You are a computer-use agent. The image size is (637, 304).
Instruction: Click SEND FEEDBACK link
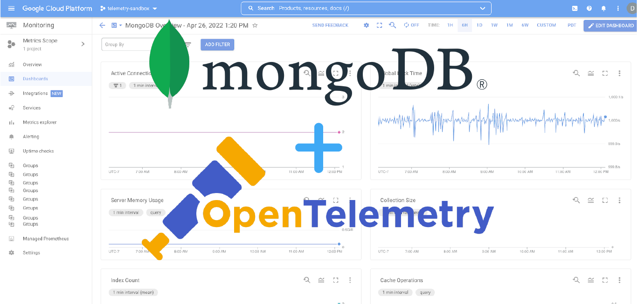coord(330,25)
